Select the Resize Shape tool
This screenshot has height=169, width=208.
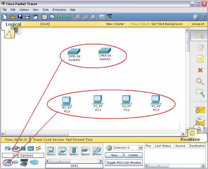point(200,93)
